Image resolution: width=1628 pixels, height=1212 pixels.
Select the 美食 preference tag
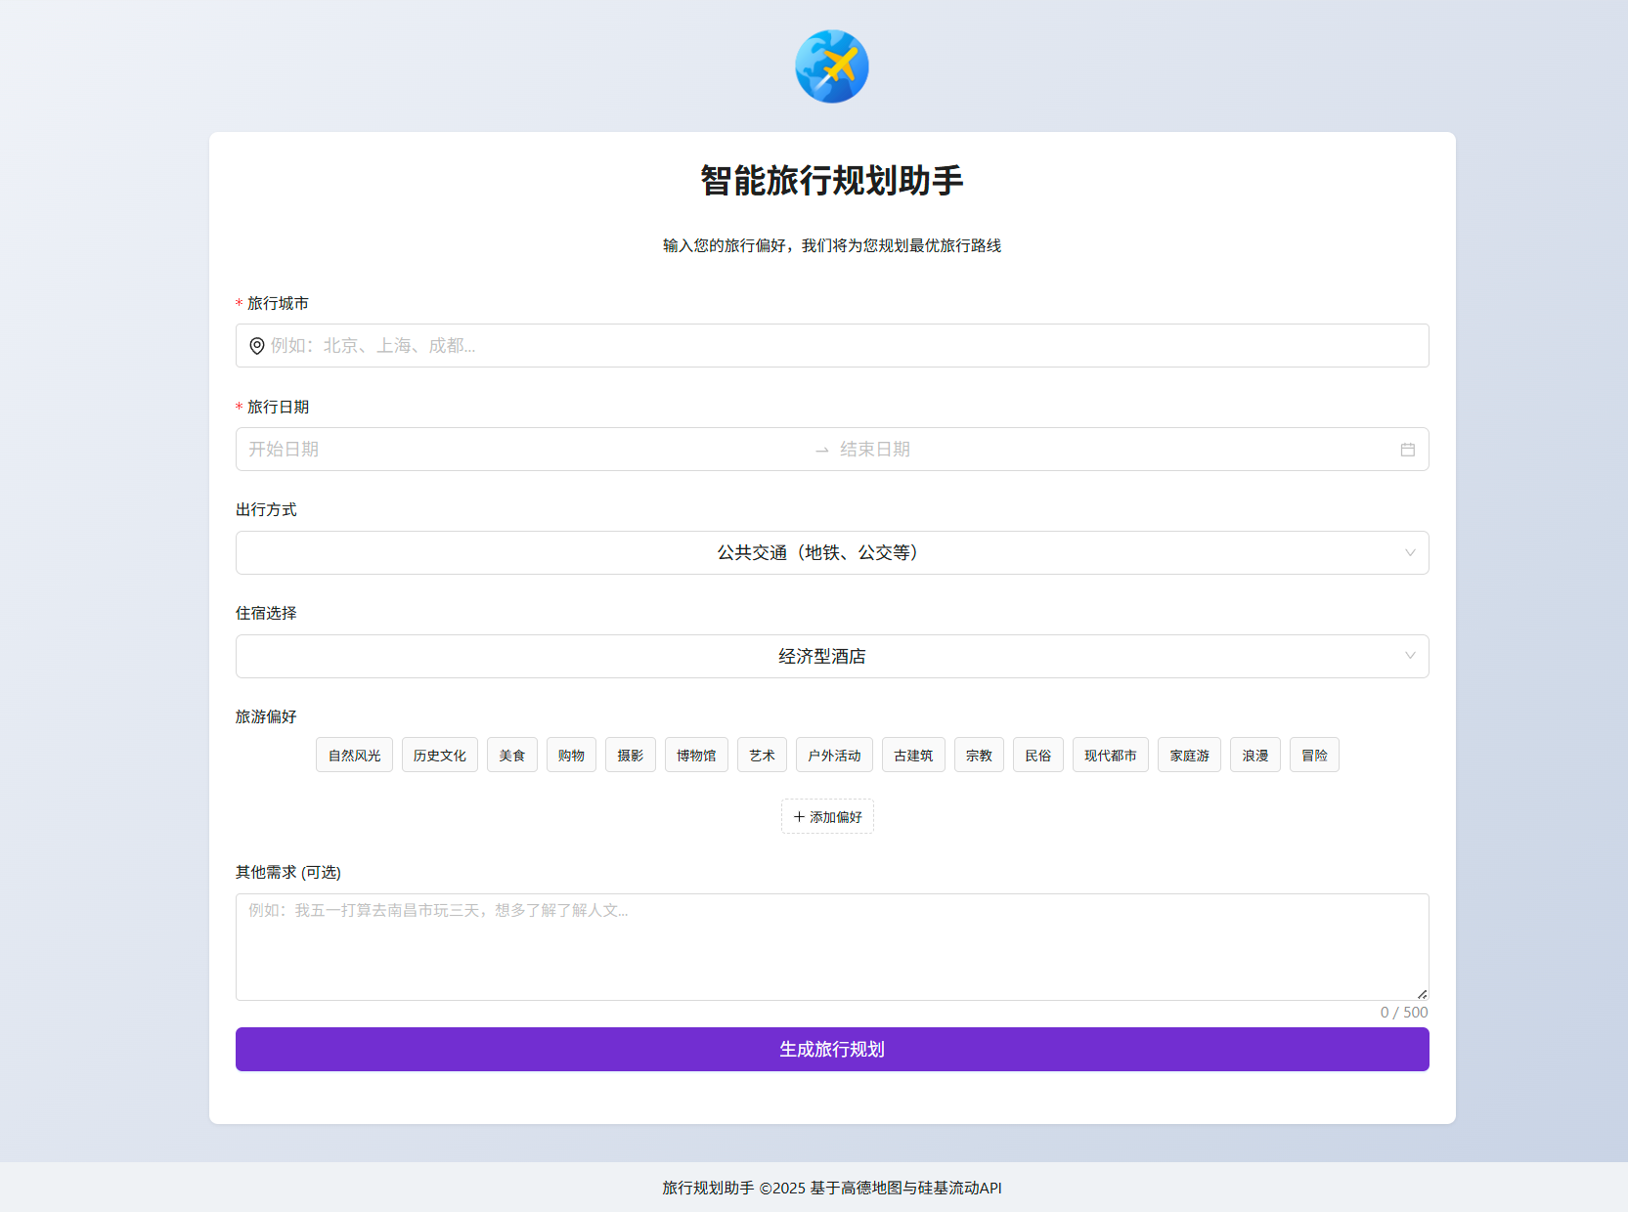(511, 756)
